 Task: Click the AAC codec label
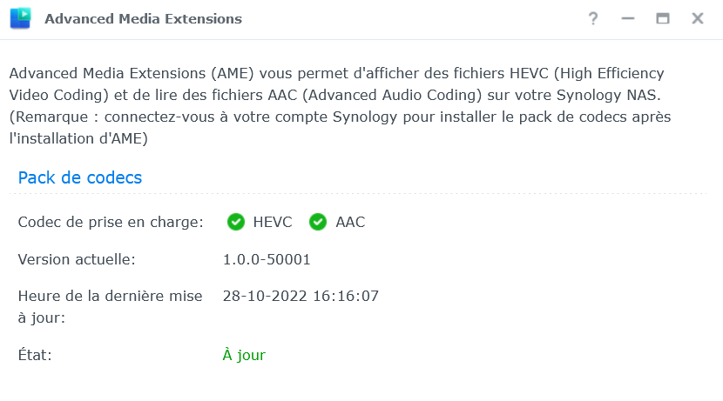[x=350, y=222]
